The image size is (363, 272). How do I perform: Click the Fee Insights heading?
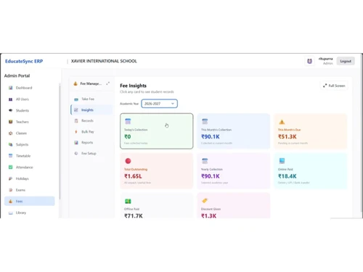133,86
